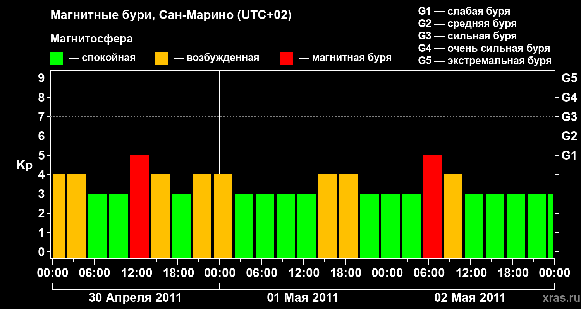This screenshot has height=309, width=581.
Task: Click the 'G1 — слабая буря' legend line
Action: point(464,11)
